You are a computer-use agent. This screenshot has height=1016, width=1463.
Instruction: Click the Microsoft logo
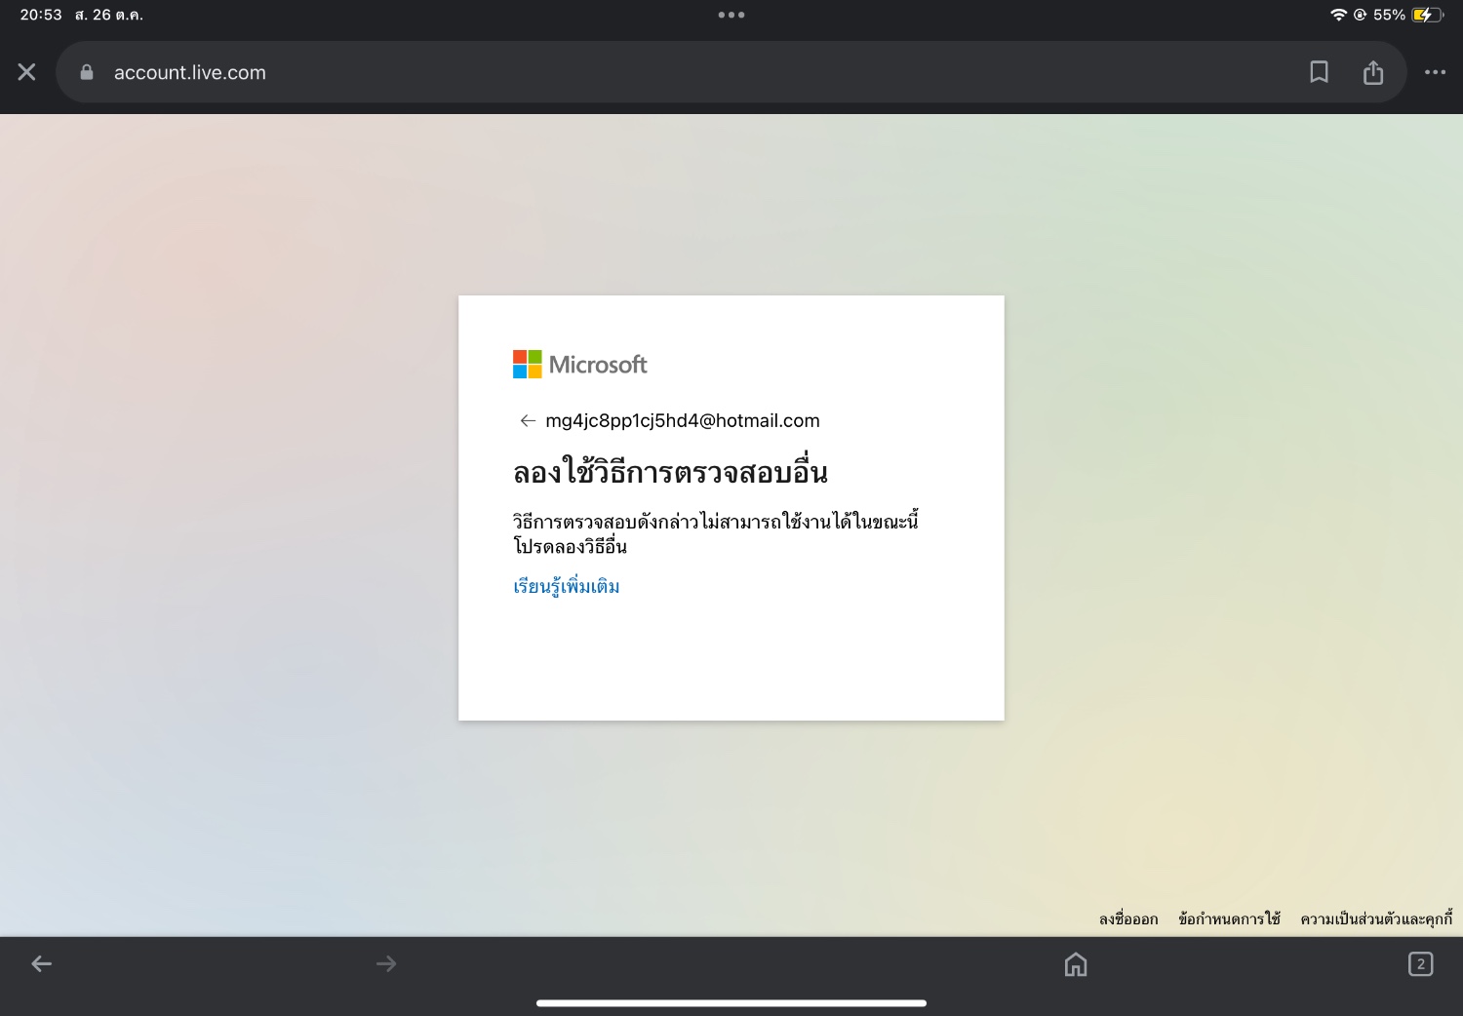click(580, 365)
